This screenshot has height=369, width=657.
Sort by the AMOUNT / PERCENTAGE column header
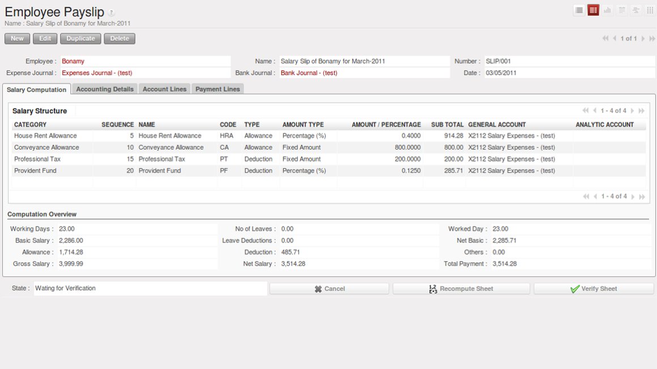point(386,124)
